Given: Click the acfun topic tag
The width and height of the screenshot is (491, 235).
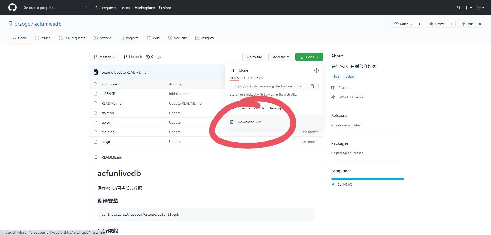Looking at the screenshot, I should [x=349, y=77].
